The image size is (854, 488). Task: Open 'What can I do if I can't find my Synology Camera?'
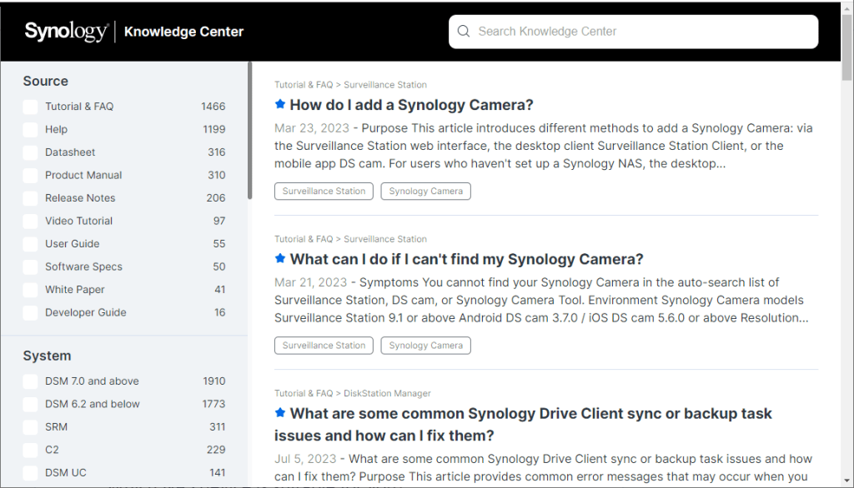pos(466,259)
